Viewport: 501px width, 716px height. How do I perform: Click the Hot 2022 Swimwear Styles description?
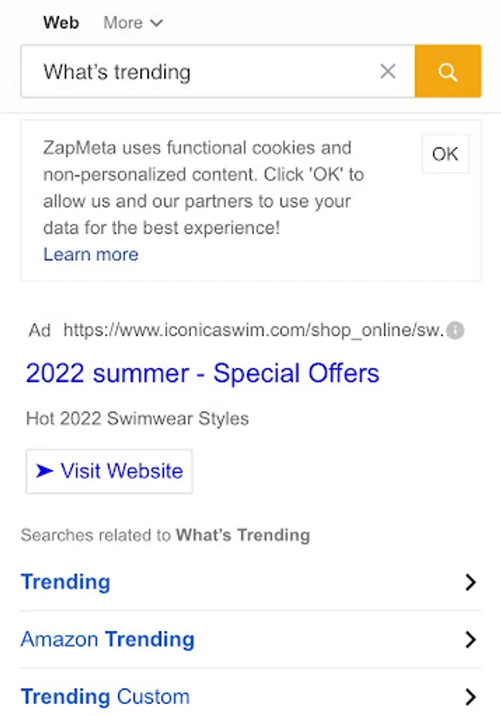point(138,418)
